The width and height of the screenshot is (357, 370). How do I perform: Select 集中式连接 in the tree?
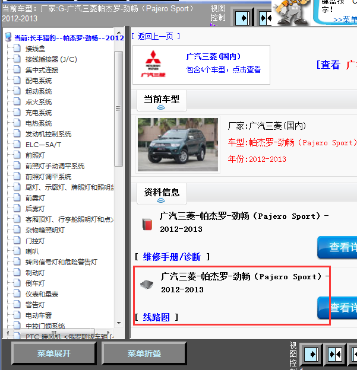pos(42,70)
